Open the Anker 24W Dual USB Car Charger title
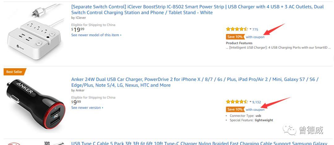334x145 pixels. pyautogui.click(x=195, y=82)
